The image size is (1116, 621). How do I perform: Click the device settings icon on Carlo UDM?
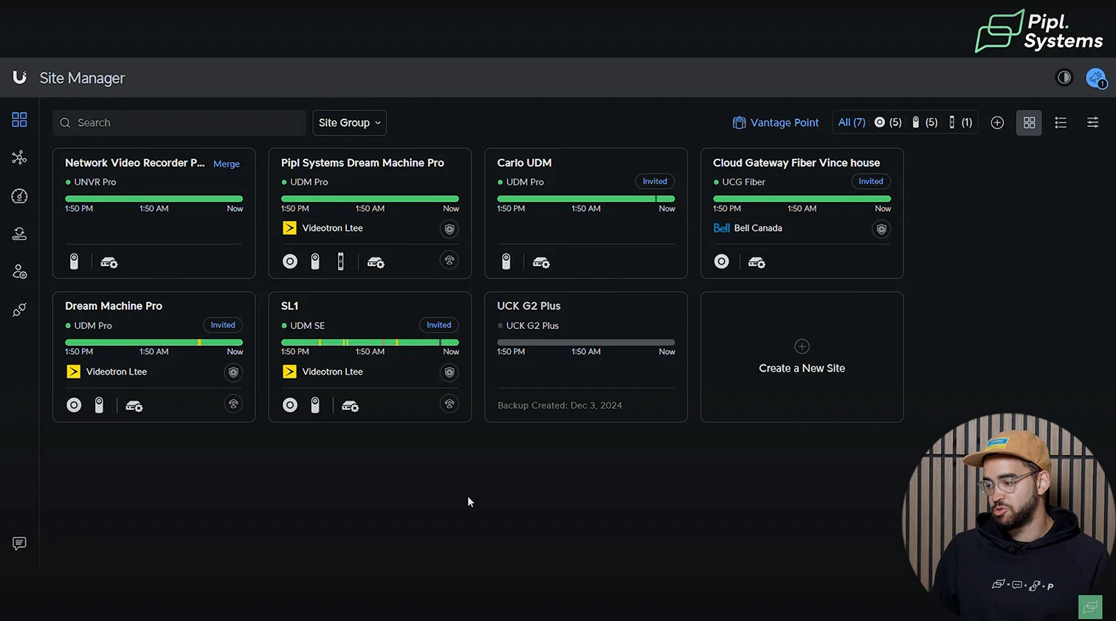click(541, 263)
